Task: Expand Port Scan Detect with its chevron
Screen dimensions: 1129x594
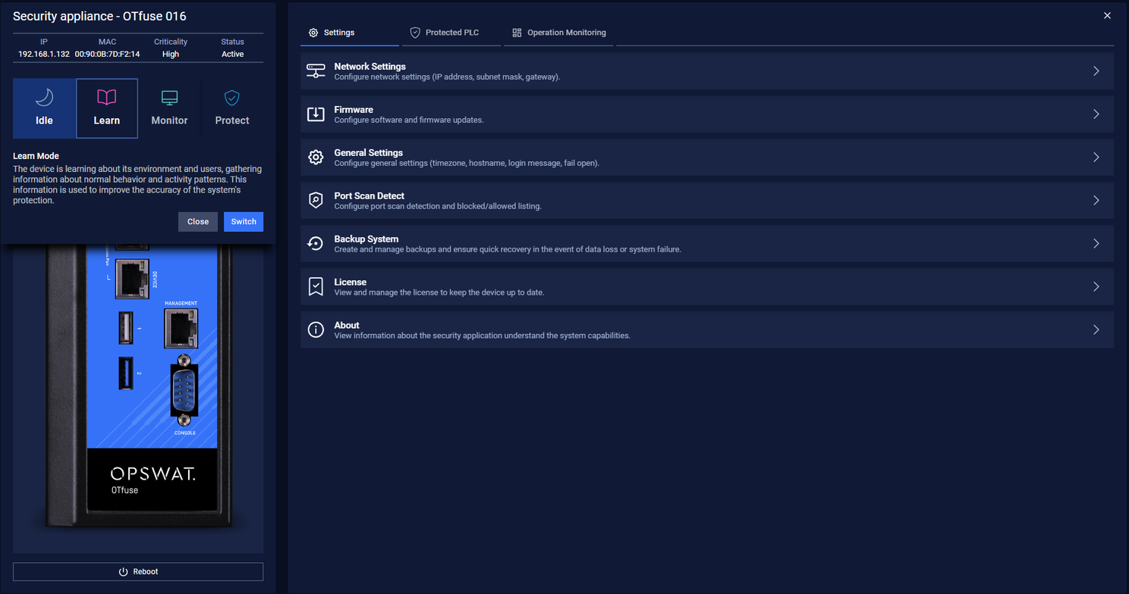Action: click(1096, 201)
